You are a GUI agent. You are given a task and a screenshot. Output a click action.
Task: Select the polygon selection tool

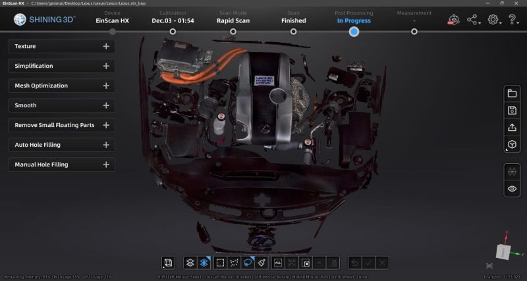(x=235, y=263)
